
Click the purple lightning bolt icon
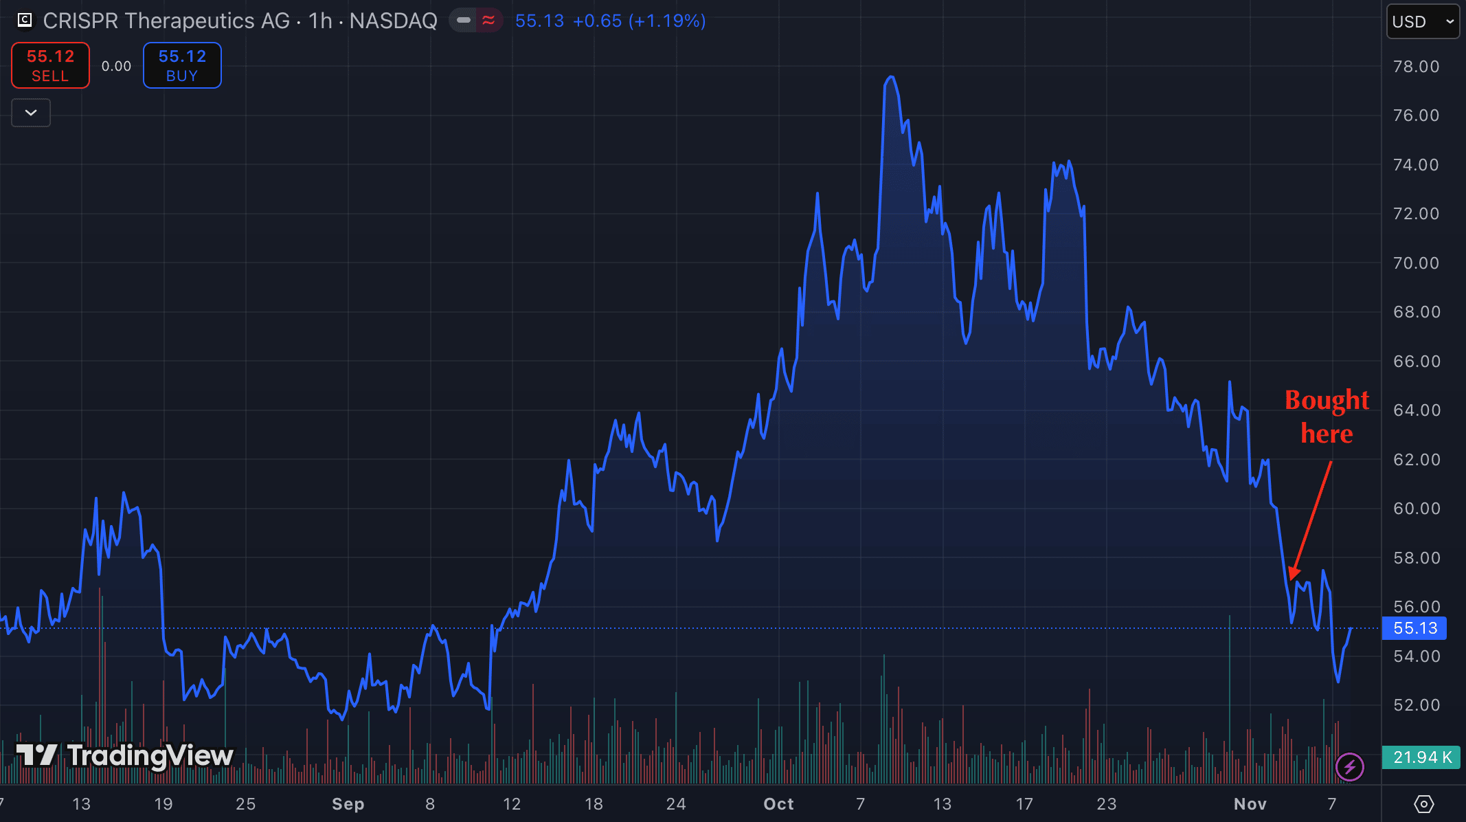coord(1349,767)
